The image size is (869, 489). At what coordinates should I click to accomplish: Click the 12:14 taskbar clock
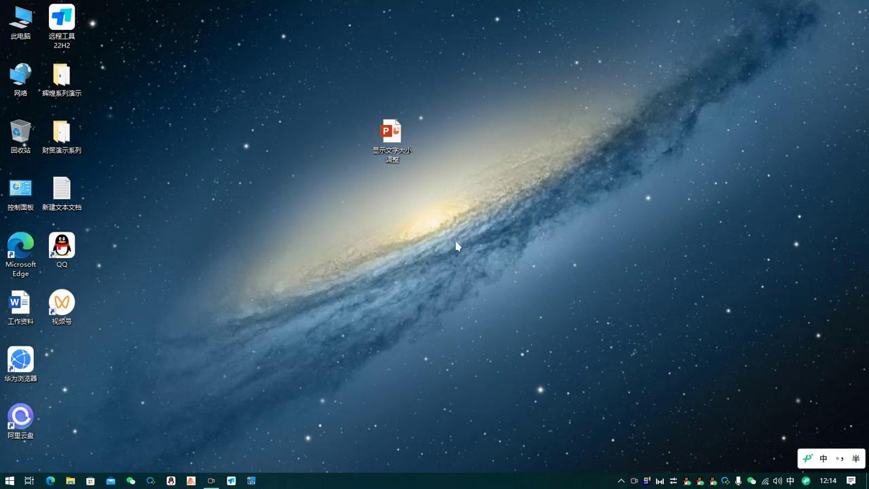pyautogui.click(x=828, y=481)
